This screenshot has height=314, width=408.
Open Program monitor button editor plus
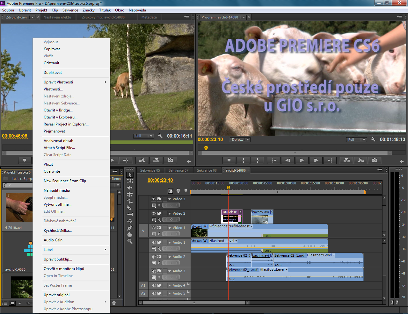402,161
